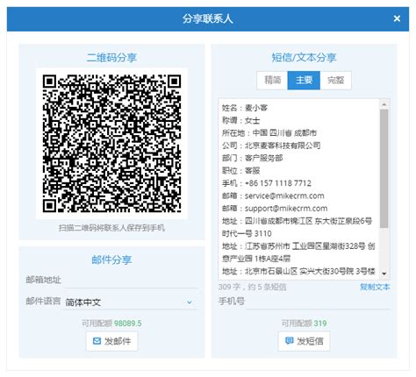Click the 部门：客户服务部 line

252,158
